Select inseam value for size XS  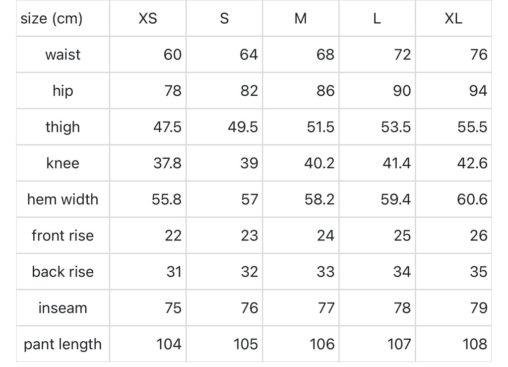click(x=173, y=308)
